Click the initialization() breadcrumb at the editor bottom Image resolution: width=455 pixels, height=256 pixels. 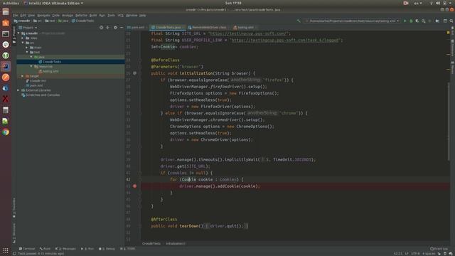pos(176,243)
